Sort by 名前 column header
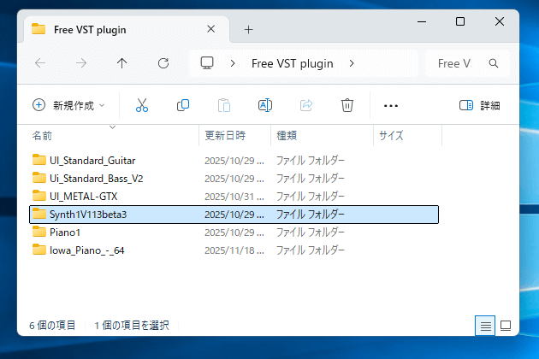The image size is (539, 359). 43,135
